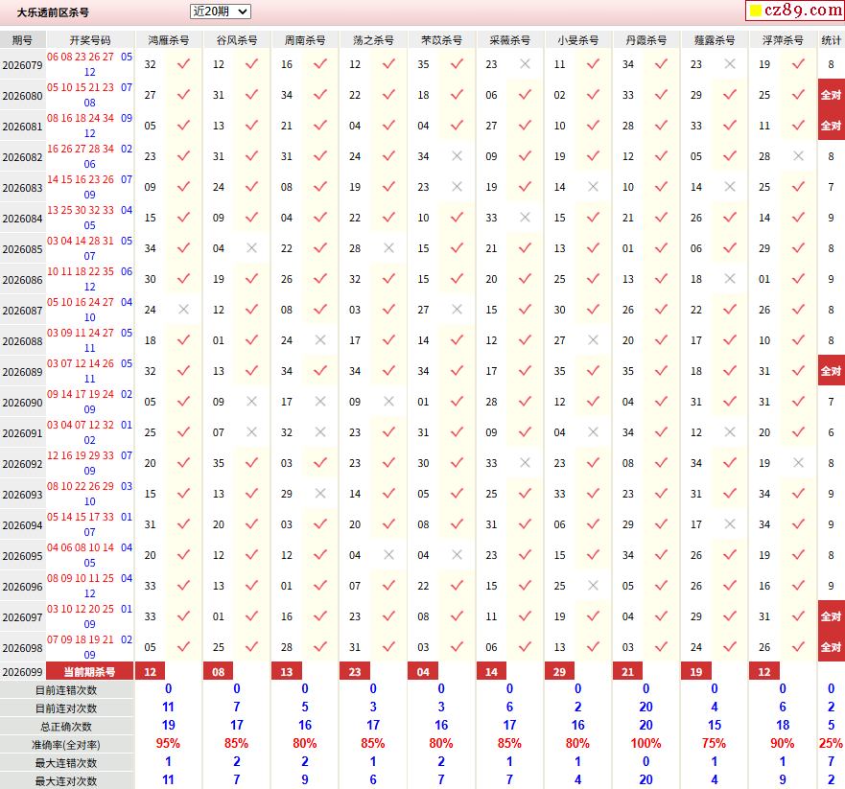This screenshot has height=789, width=845.
Task: Click the 2026098 period number
Action: [x=23, y=648]
